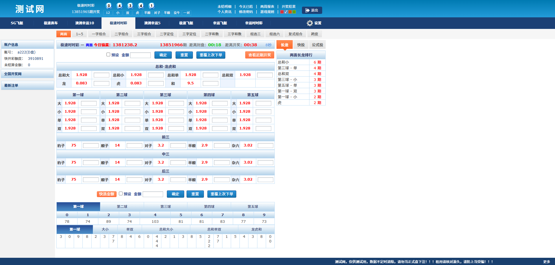Click the 查看近期开奖 button
The image size is (555, 265).
click(259, 55)
